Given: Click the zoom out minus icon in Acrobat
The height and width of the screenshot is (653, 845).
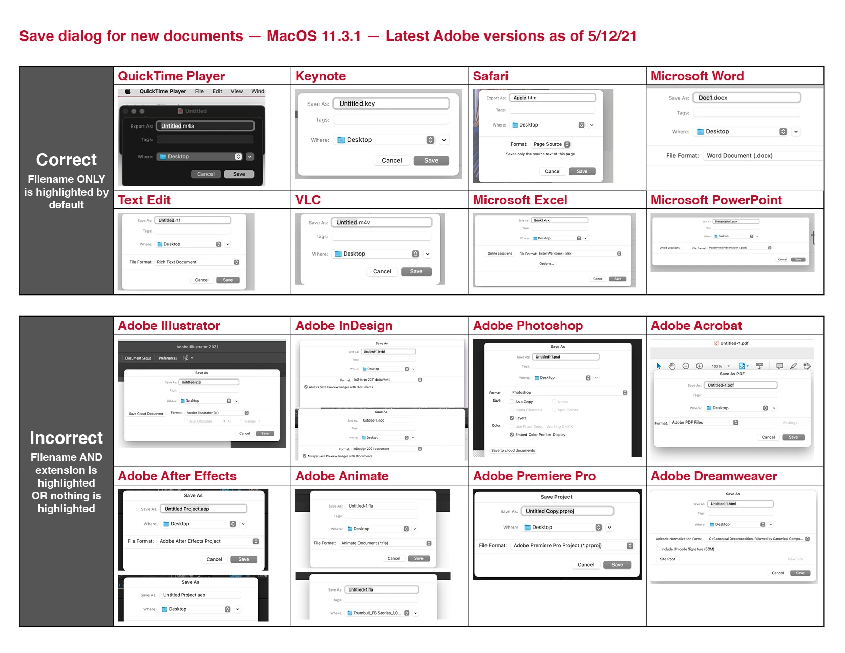Looking at the screenshot, I should pos(686,366).
